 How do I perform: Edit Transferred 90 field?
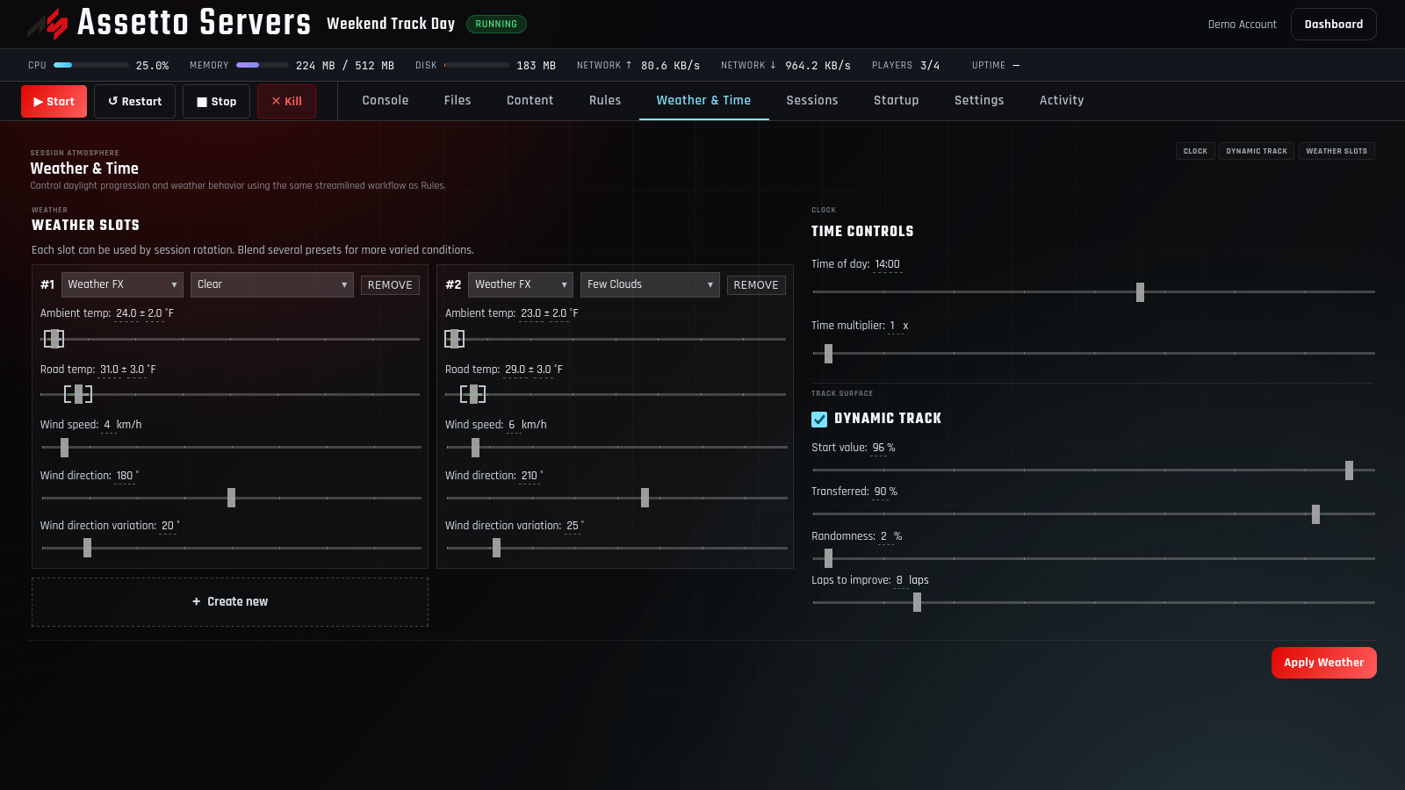click(x=880, y=492)
